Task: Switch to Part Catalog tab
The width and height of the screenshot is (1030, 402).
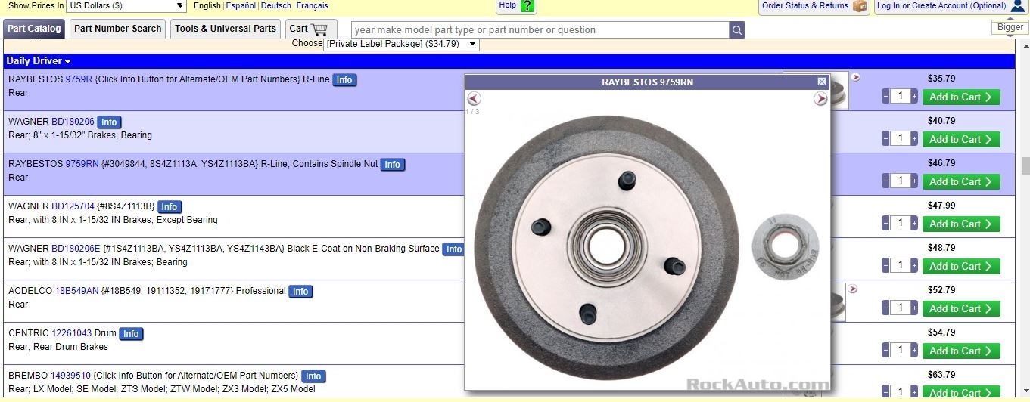Action: [34, 29]
